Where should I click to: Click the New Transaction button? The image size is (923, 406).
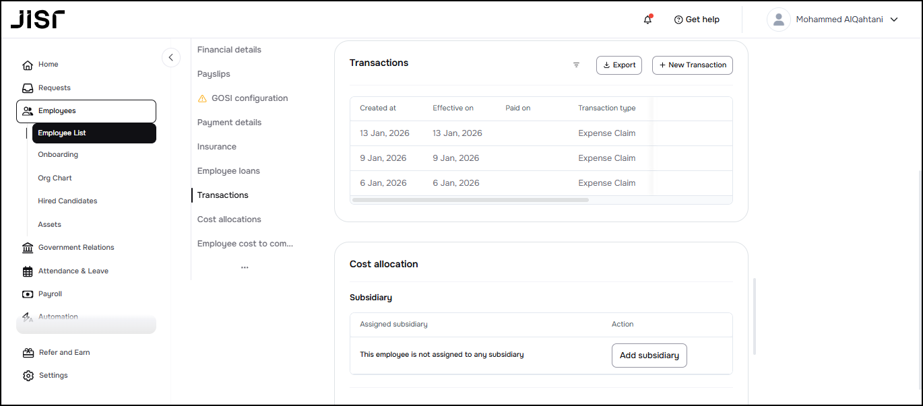pyautogui.click(x=692, y=65)
